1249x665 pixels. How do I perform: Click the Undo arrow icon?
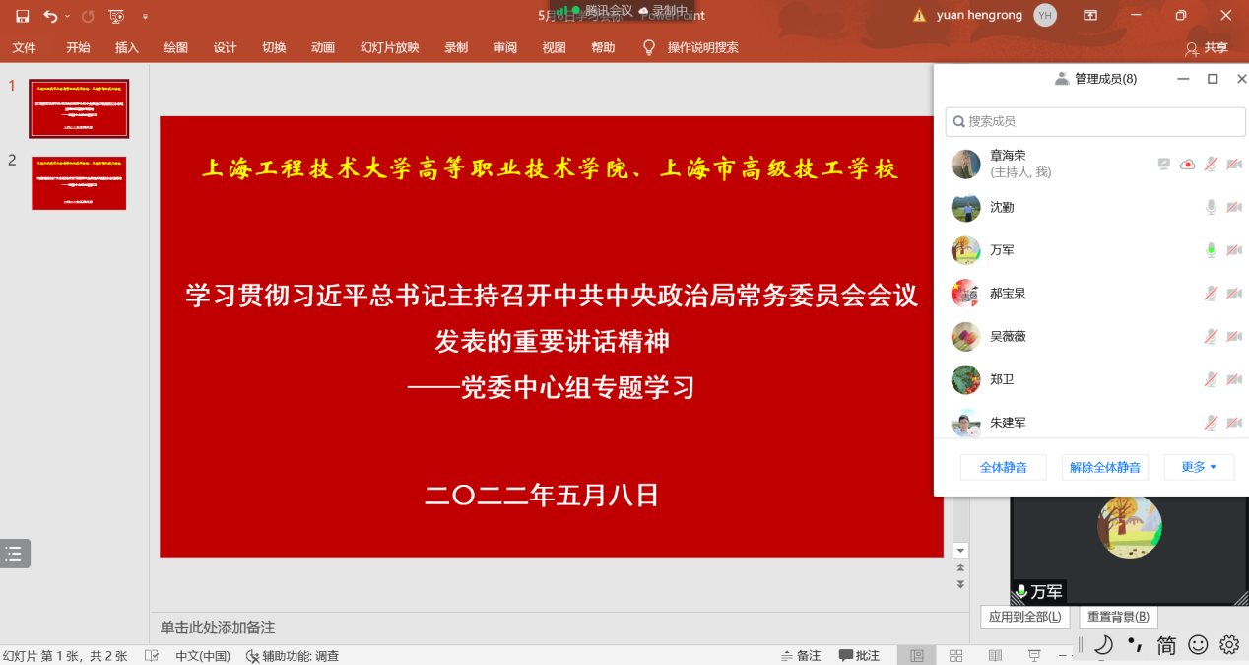[x=49, y=16]
